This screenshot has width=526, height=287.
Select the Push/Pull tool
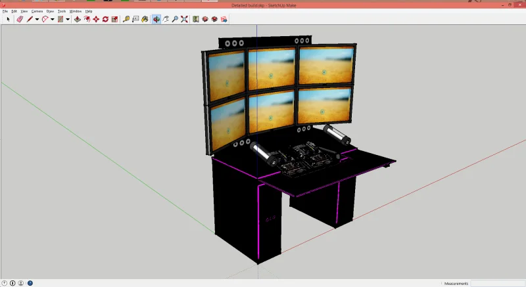[x=78, y=20]
